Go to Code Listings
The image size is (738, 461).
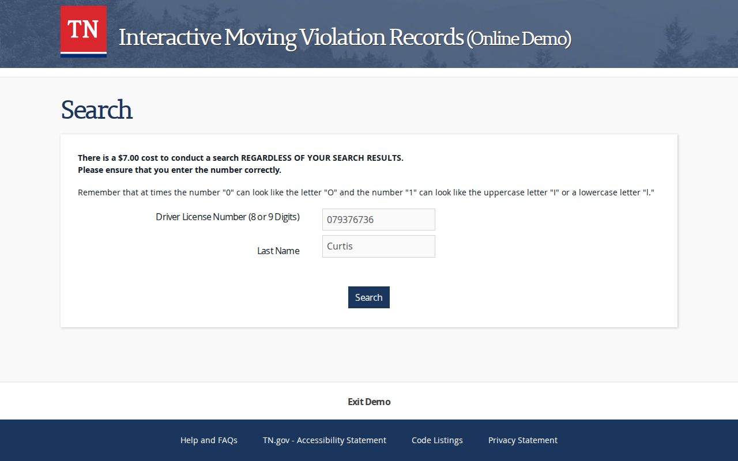pyautogui.click(x=437, y=440)
